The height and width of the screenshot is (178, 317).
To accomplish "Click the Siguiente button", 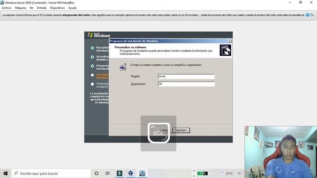I will [x=181, y=131].
